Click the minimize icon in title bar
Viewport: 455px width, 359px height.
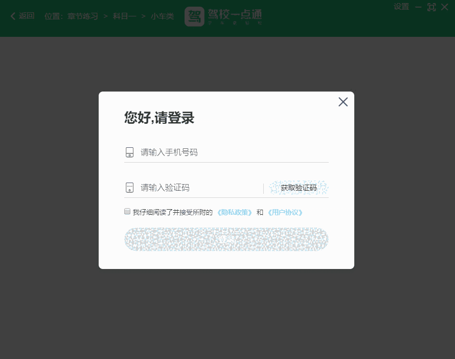click(x=418, y=7)
